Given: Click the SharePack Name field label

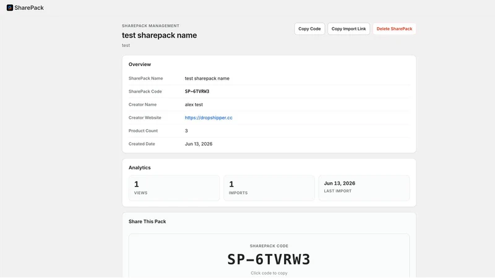Looking at the screenshot, I should [x=145, y=78].
